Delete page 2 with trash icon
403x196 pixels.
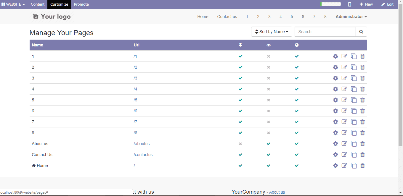coord(362,67)
